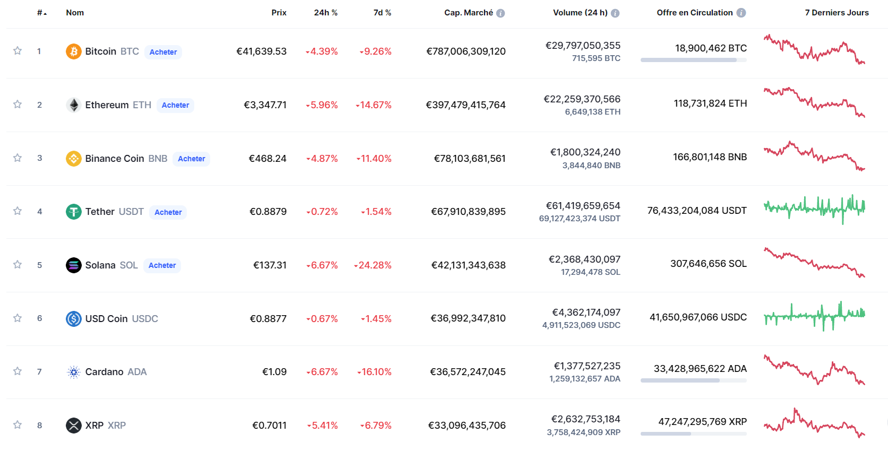This screenshot has width=888, height=451.
Task: Click the Solana logo icon
Action: click(73, 265)
